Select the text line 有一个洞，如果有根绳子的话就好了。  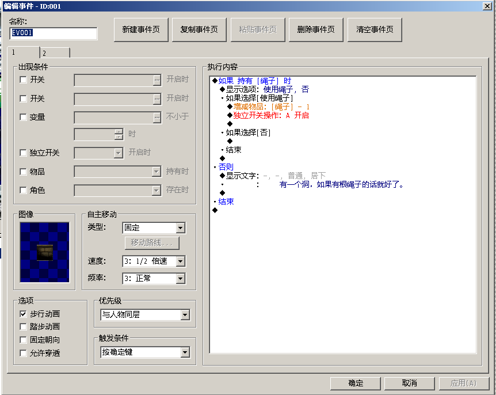tap(342, 184)
